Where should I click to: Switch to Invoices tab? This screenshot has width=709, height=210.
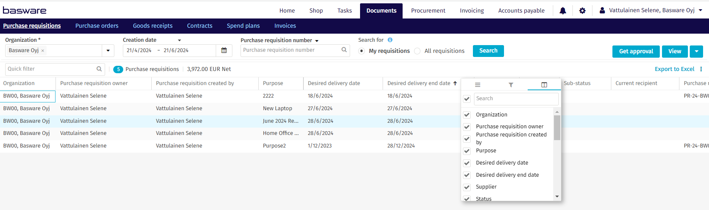(x=285, y=26)
